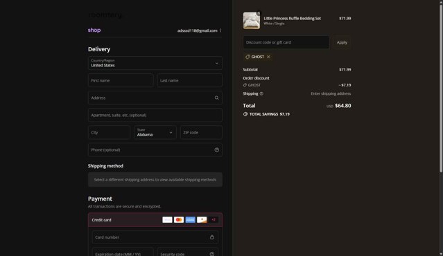Click the address search magnifier icon
The width and height of the screenshot is (443, 256).
click(217, 98)
